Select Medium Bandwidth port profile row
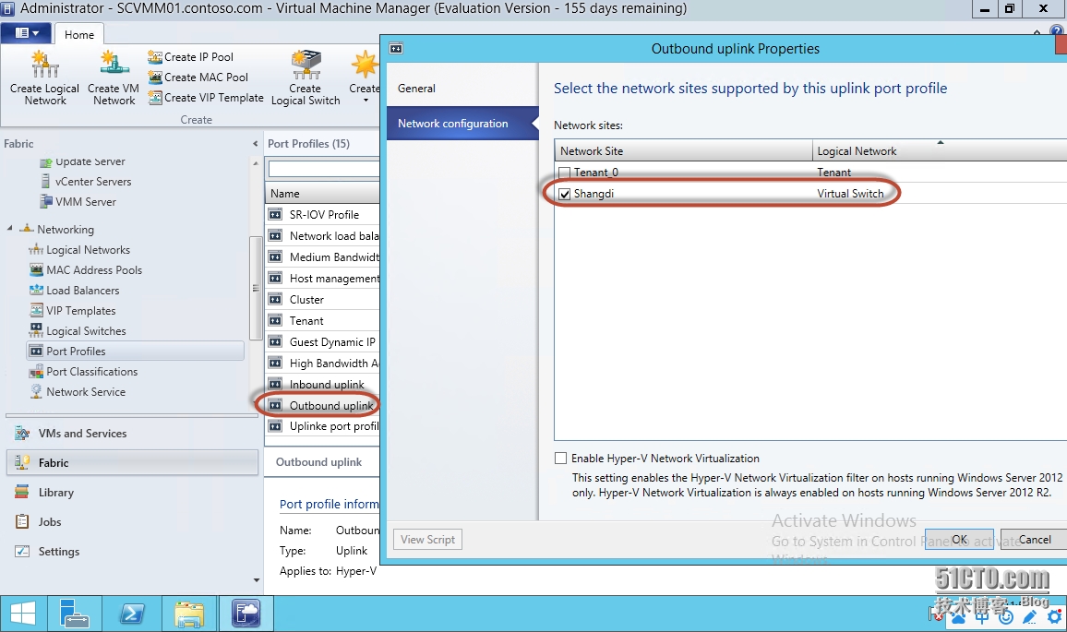 [x=322, y=257]
